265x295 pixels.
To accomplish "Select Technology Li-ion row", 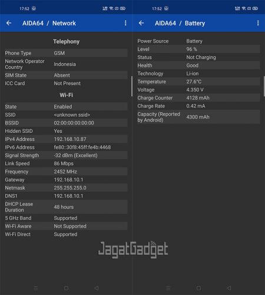I will point(198,73).
